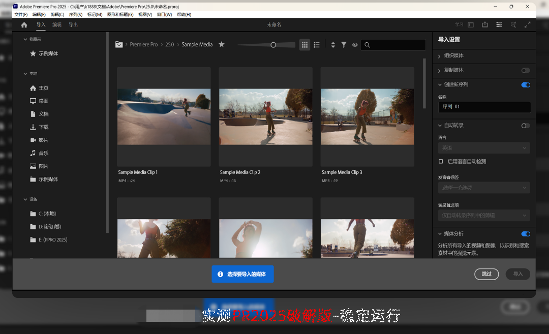549x334 pixels.
Task: Collapse the 自动转录 section
Action: click(x=440, y=126)
